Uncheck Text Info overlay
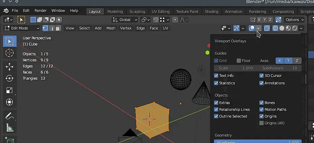This screenshot has height=143, width=314. tap(216, 76)
